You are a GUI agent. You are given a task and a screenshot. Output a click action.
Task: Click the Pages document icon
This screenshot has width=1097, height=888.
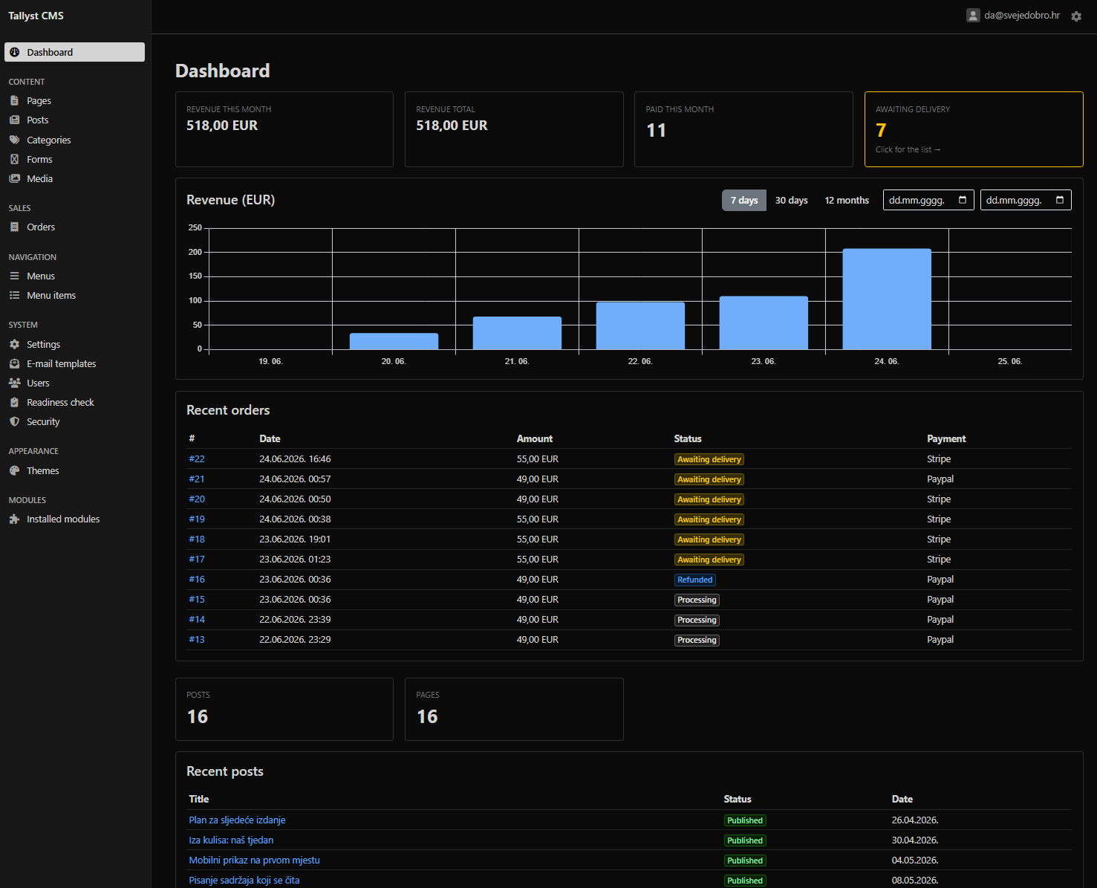(14, 100)
